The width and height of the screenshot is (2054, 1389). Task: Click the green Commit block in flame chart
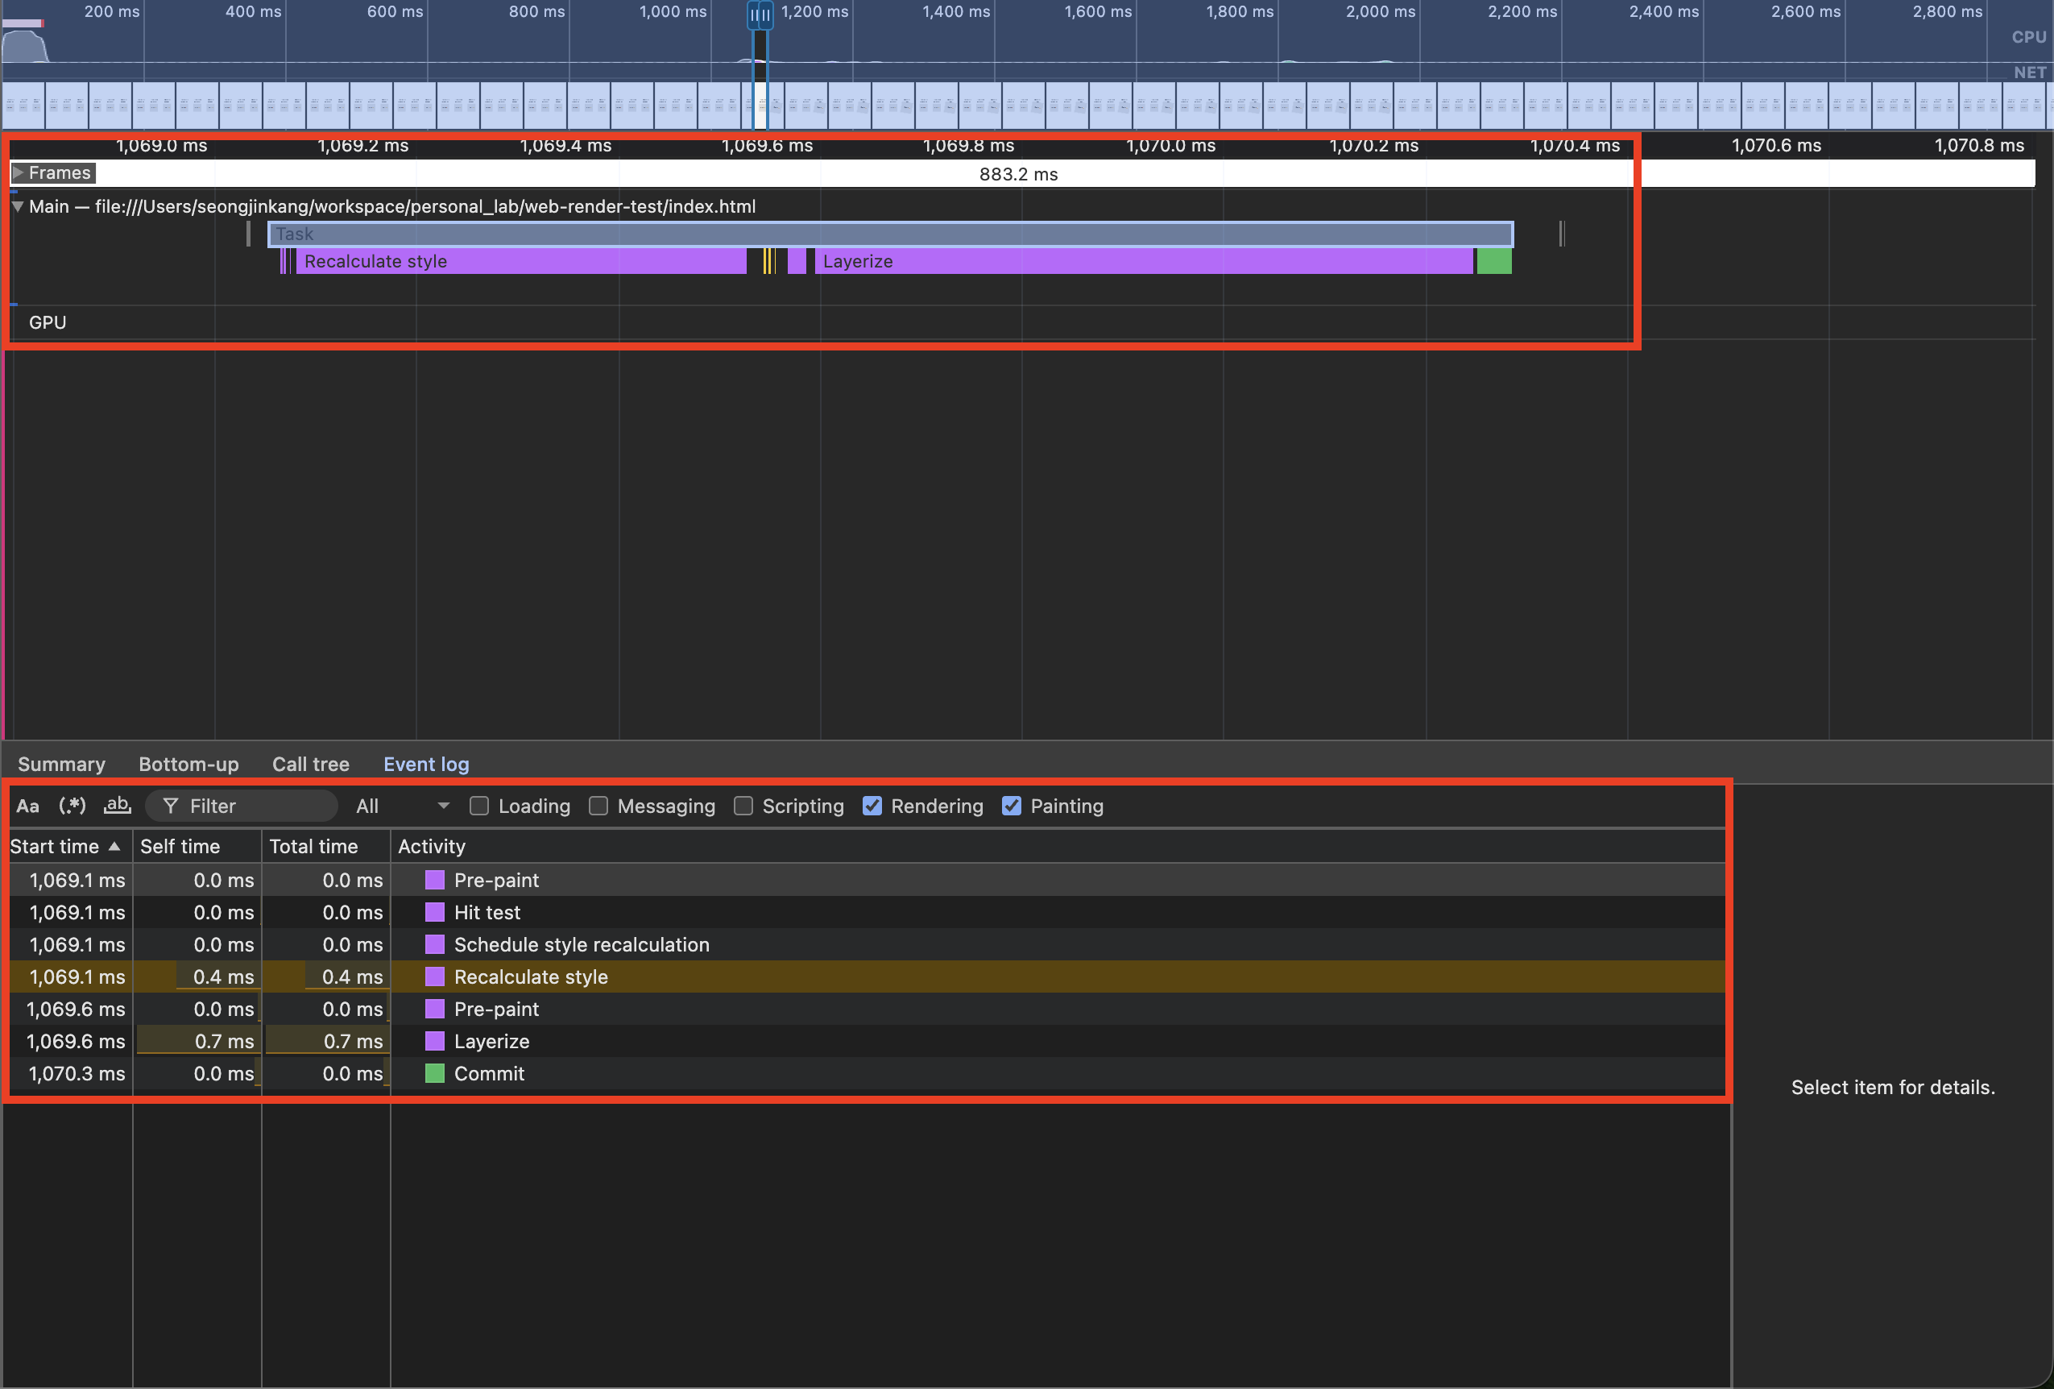coord(1493,261)
